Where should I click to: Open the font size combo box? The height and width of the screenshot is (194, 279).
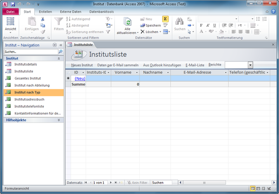pyautogui.click(x=246, y=19)
